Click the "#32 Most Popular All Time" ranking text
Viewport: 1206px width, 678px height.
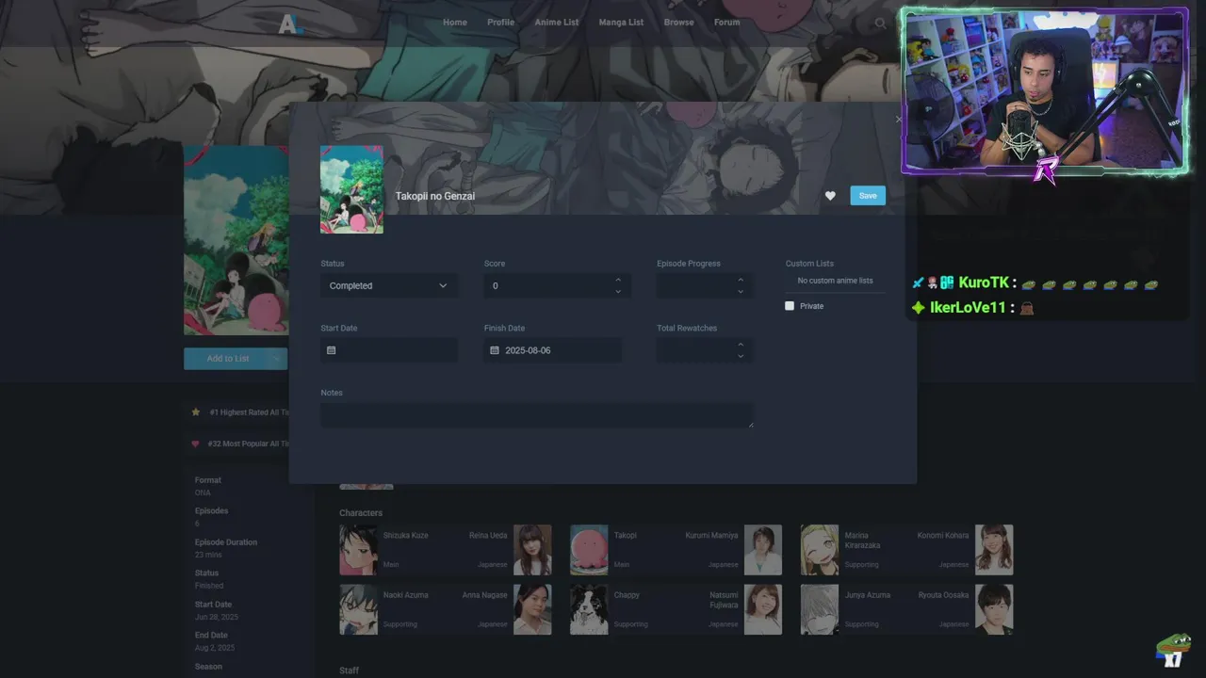pos(249,444)
